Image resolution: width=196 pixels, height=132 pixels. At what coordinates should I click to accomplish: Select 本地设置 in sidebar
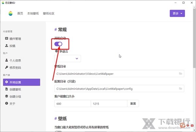pos(22,82)
